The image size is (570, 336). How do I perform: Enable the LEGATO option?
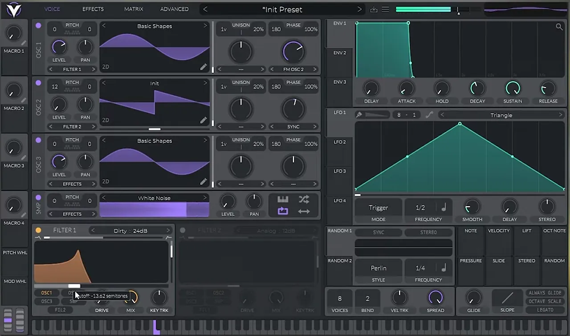pyautogui.click(x=545, y=310)
